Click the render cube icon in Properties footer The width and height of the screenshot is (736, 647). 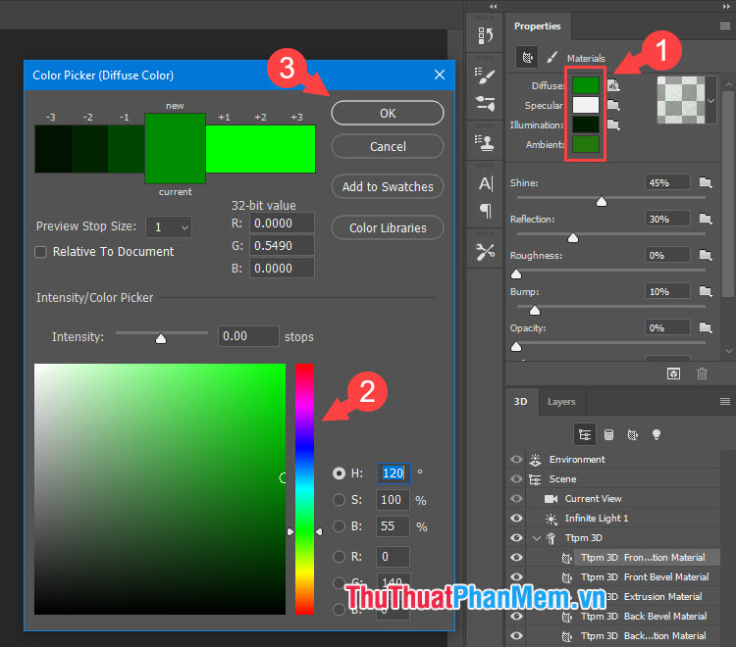pyautogui.click(x=673, y=373)
